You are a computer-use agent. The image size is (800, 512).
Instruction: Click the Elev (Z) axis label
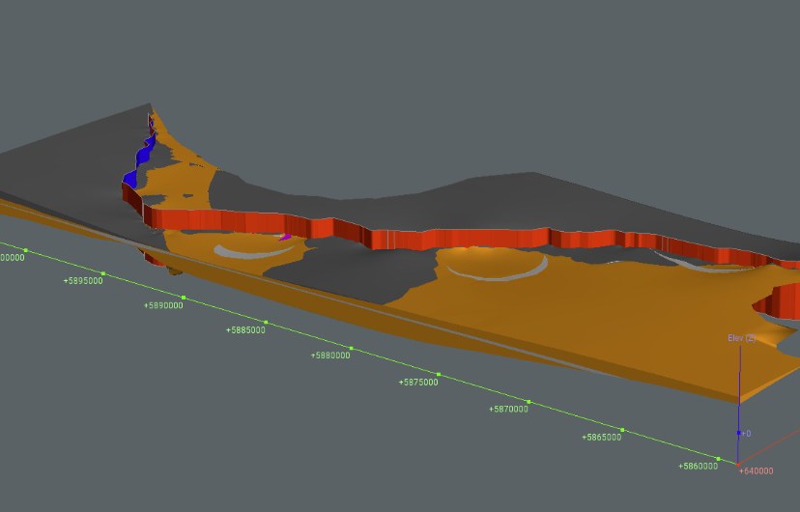(741, 338)
